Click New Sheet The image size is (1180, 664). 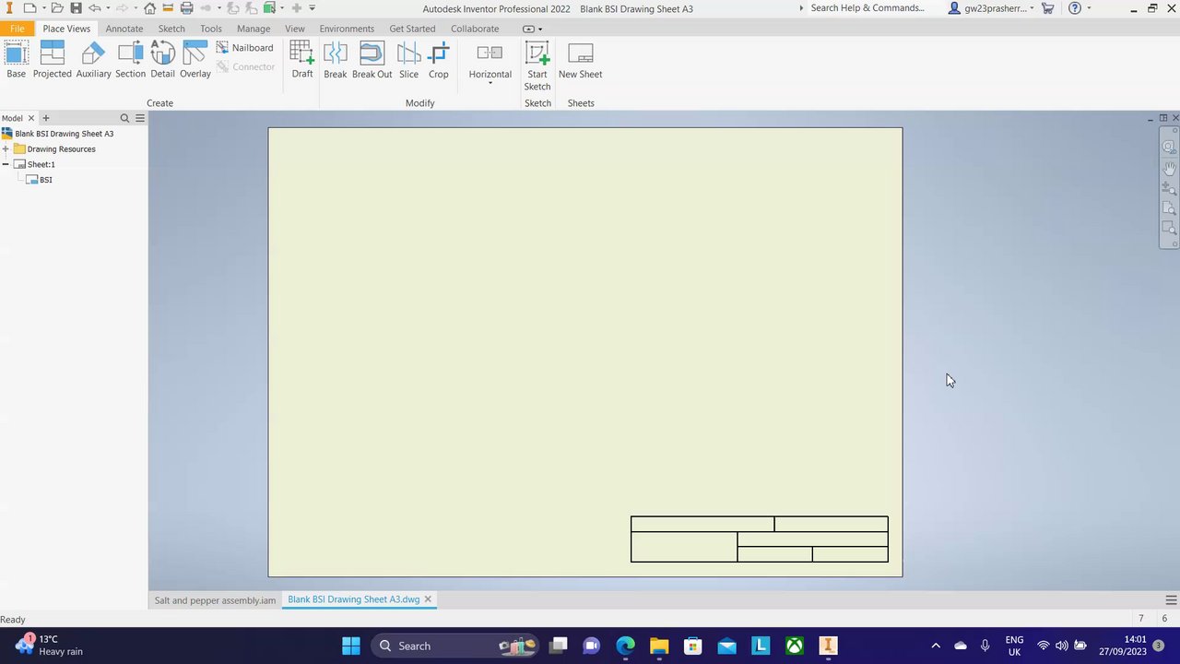click(581, 60)
